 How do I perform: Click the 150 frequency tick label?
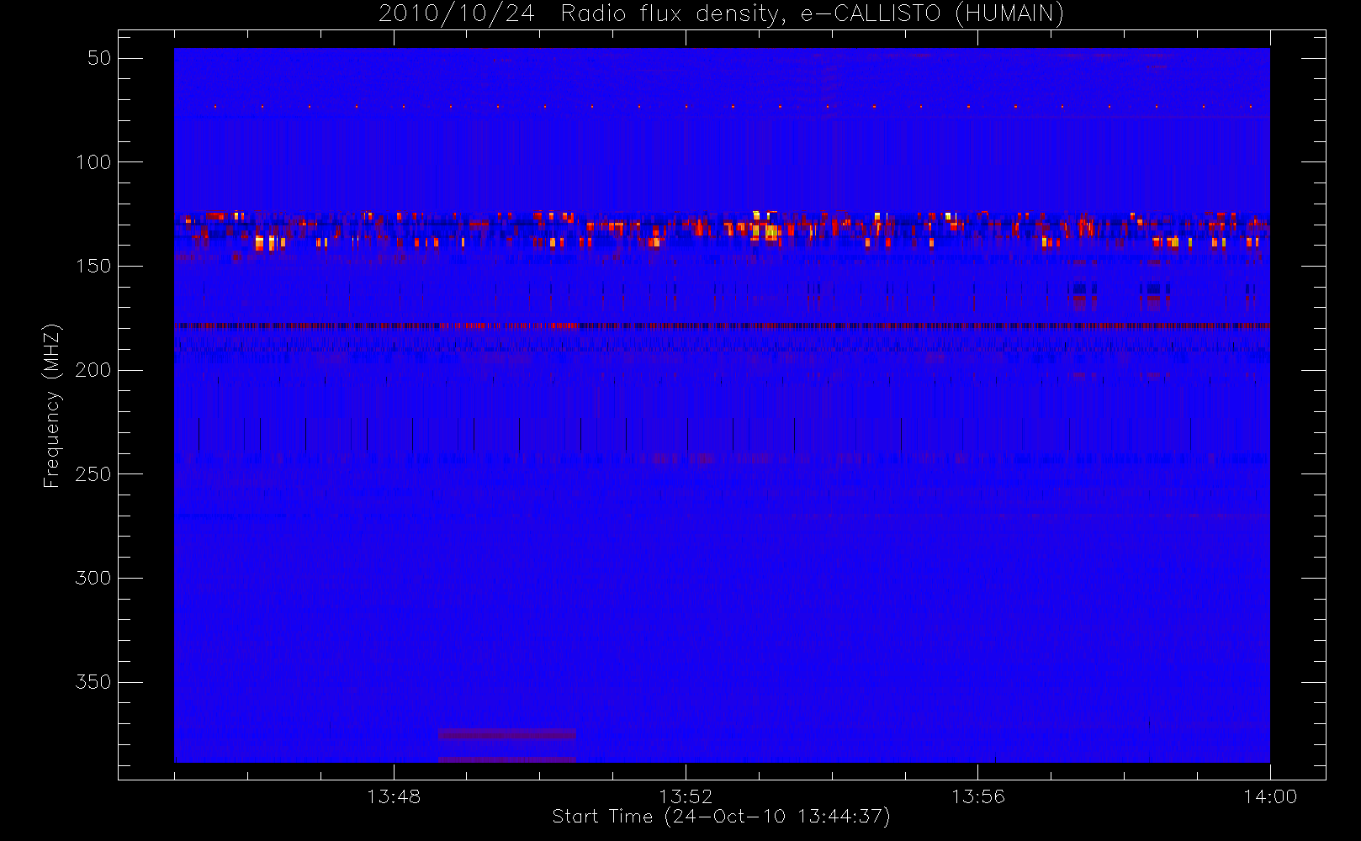[93, 266]
